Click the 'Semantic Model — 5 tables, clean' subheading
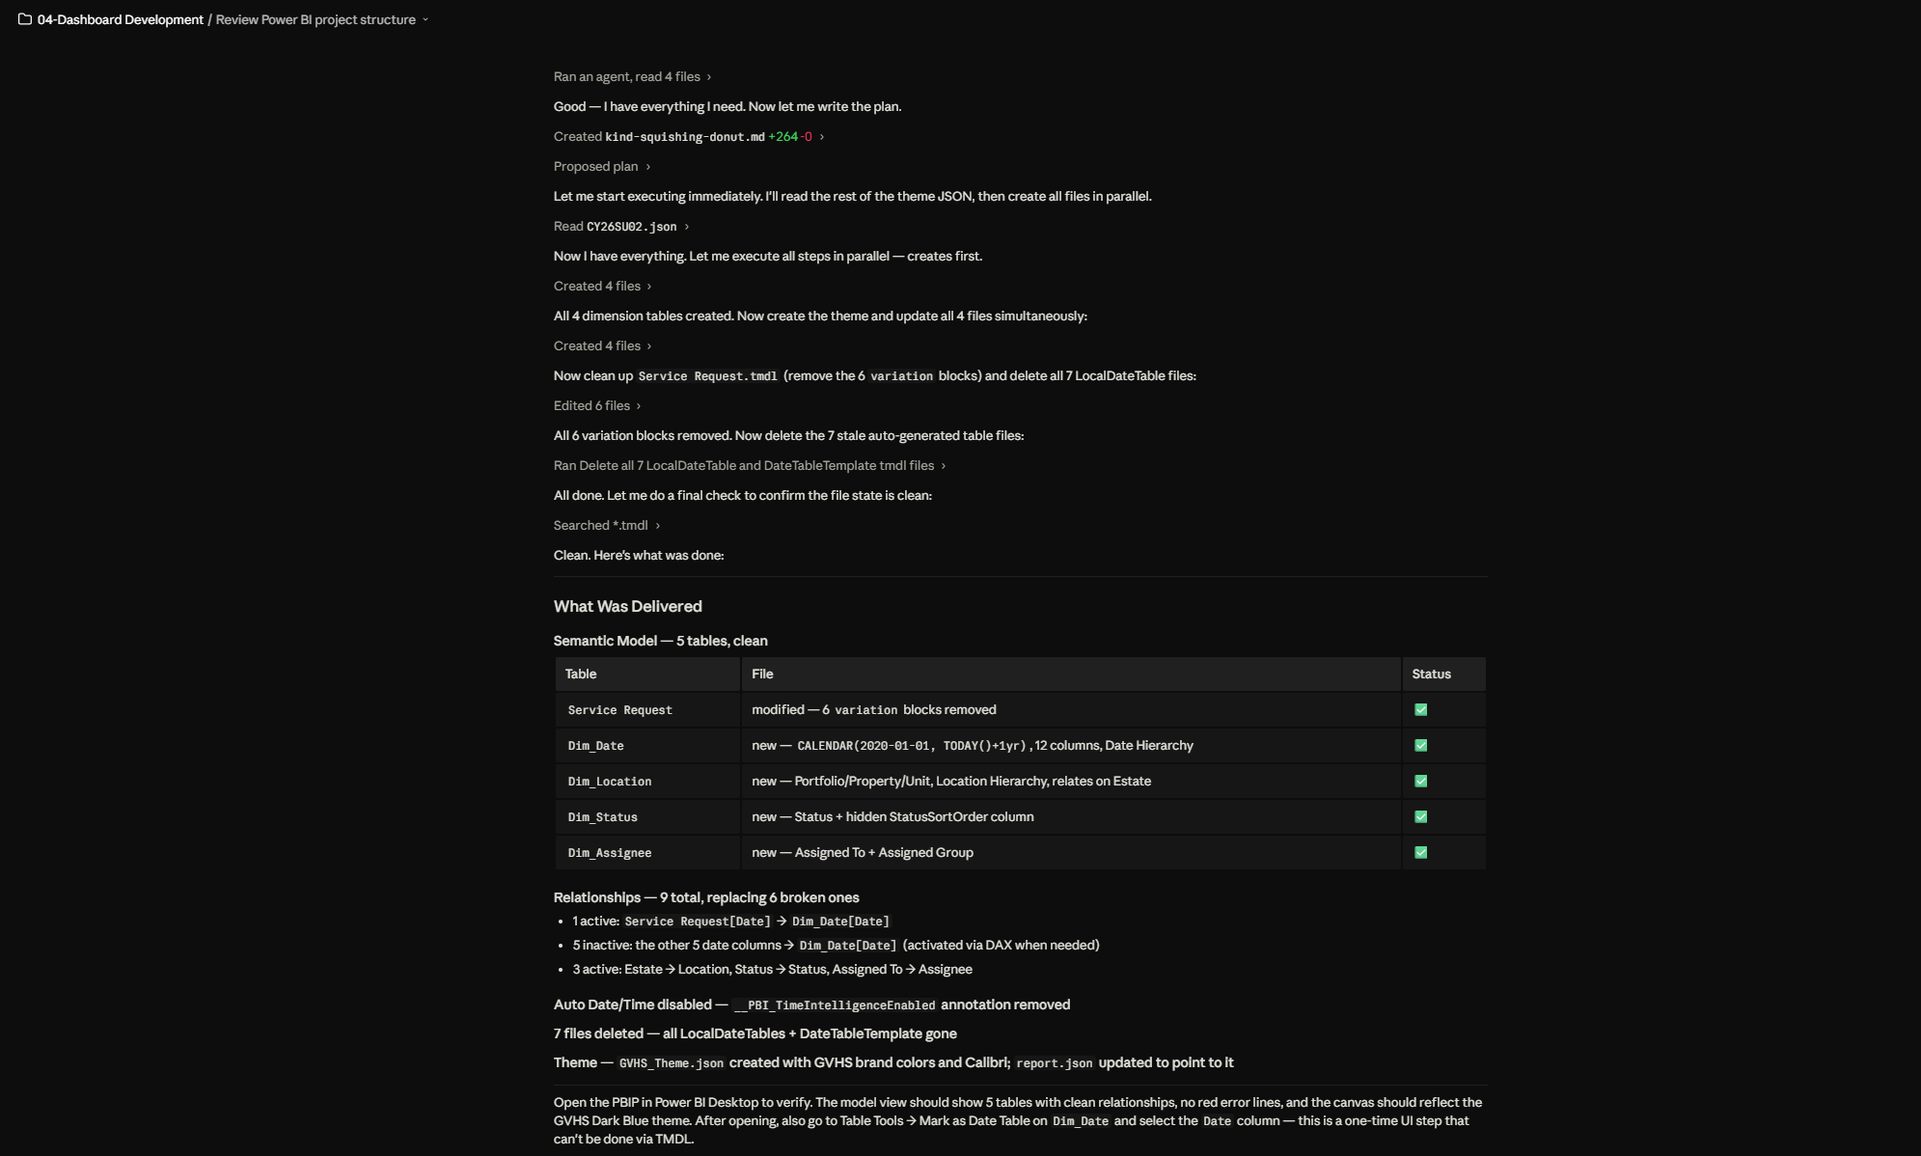Image resolution: width=1921 pixels, height=1156 pixels. [x=660, y=641]
